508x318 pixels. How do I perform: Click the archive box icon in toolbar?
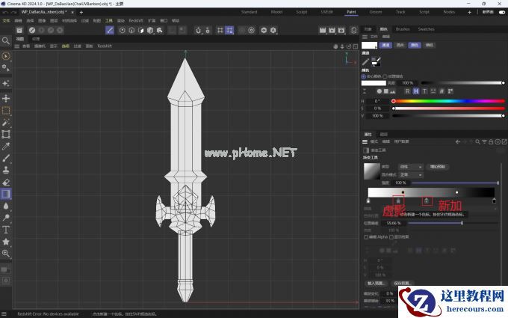pos(19,30)
